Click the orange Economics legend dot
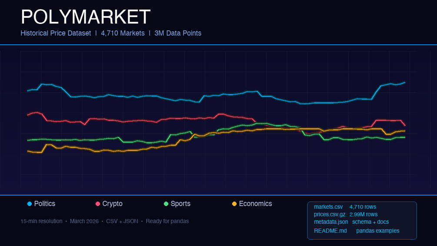This screenshot has width=437, height=246. pyautogui.click(x=234, y=204)
